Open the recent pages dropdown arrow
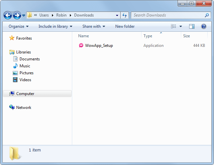The height and width of the screenshot is (165, 214). [24, 16]
